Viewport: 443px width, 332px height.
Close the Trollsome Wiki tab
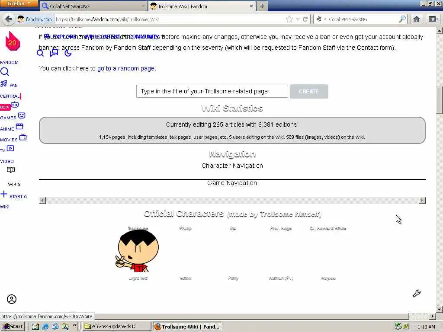(x=251, y=6)
